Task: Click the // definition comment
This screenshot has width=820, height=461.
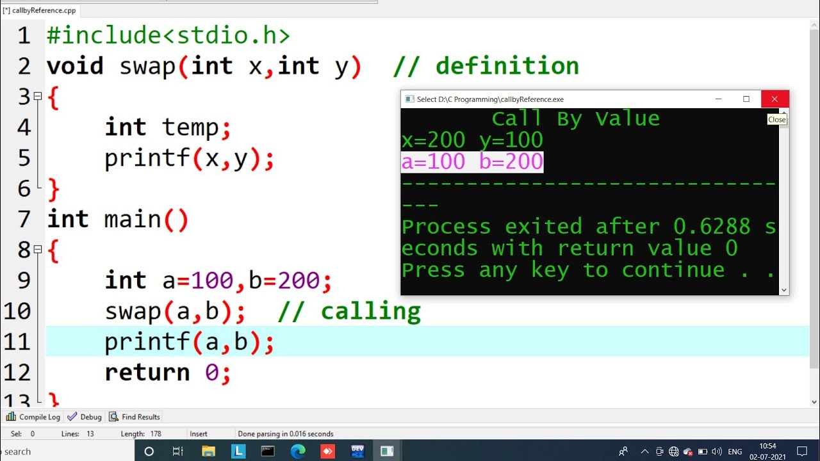Action: [x=486, y=66]
